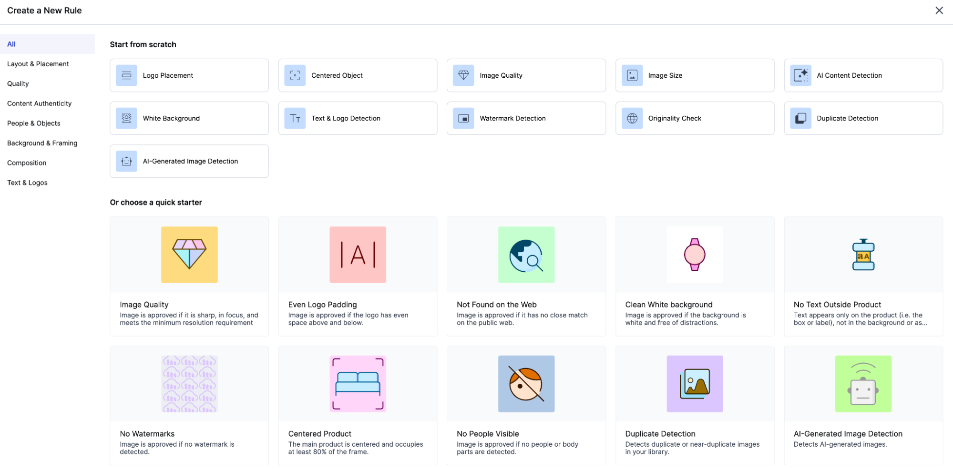Select the Originality Check globe icon
This screenshot has height=471, width=953.
tap(632, 118)
